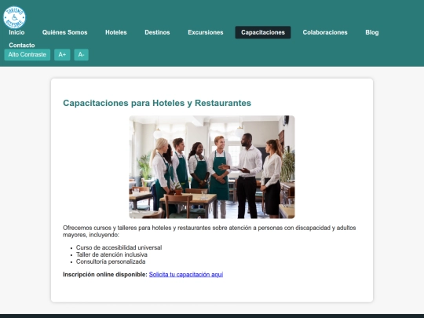Click the Curso de accesibilidad universal item
The image size is (424, 318).
coord(119,247)
